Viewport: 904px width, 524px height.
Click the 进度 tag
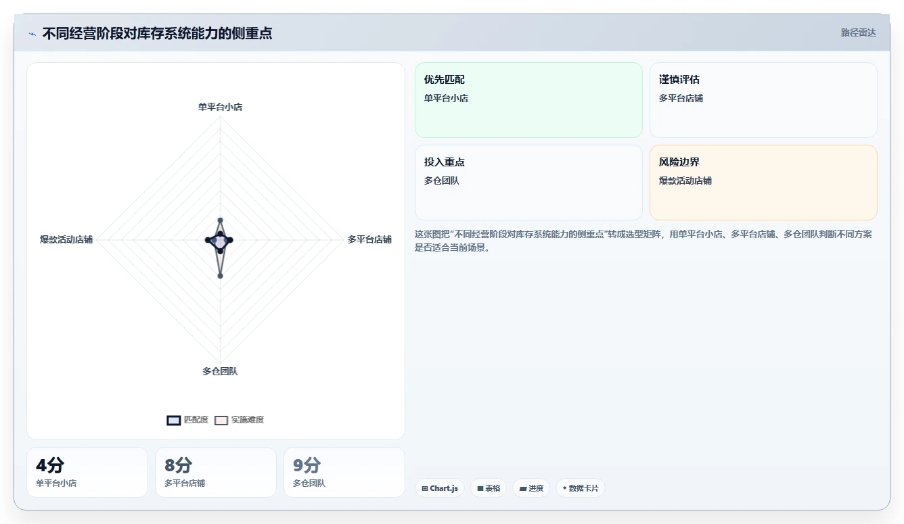click(531, 488)
